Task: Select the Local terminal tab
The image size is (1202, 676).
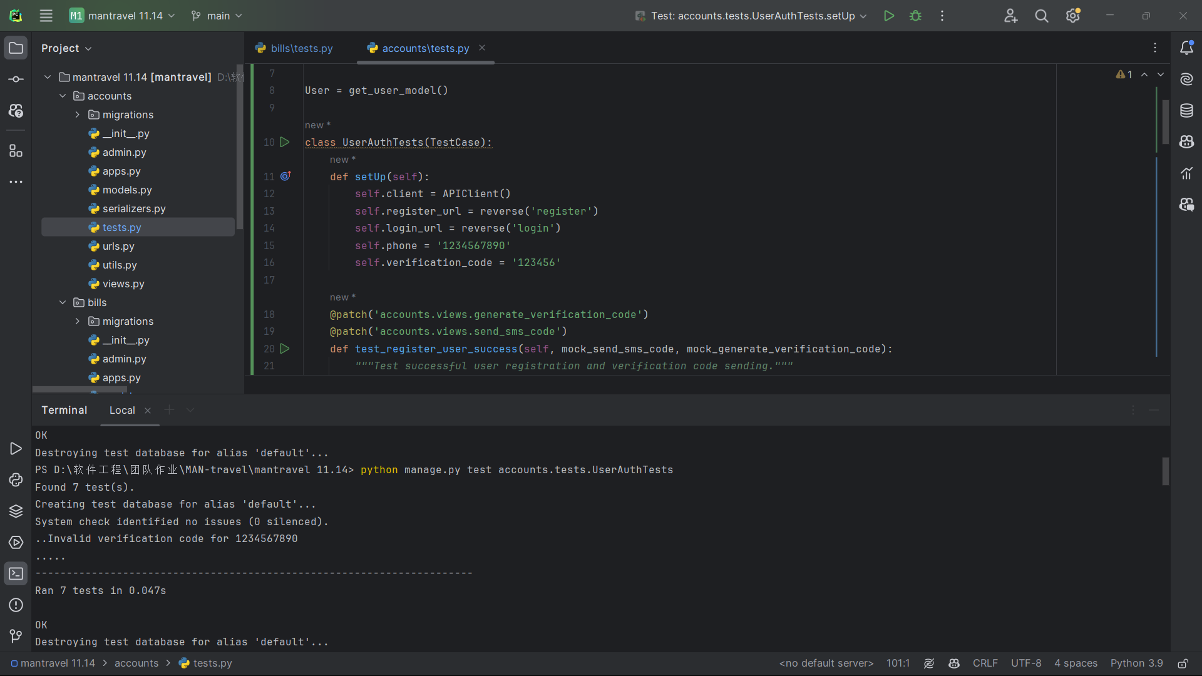Action: (x=122, y=411)
